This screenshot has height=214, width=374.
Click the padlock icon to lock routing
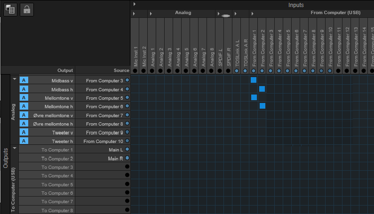coord(27,9)
